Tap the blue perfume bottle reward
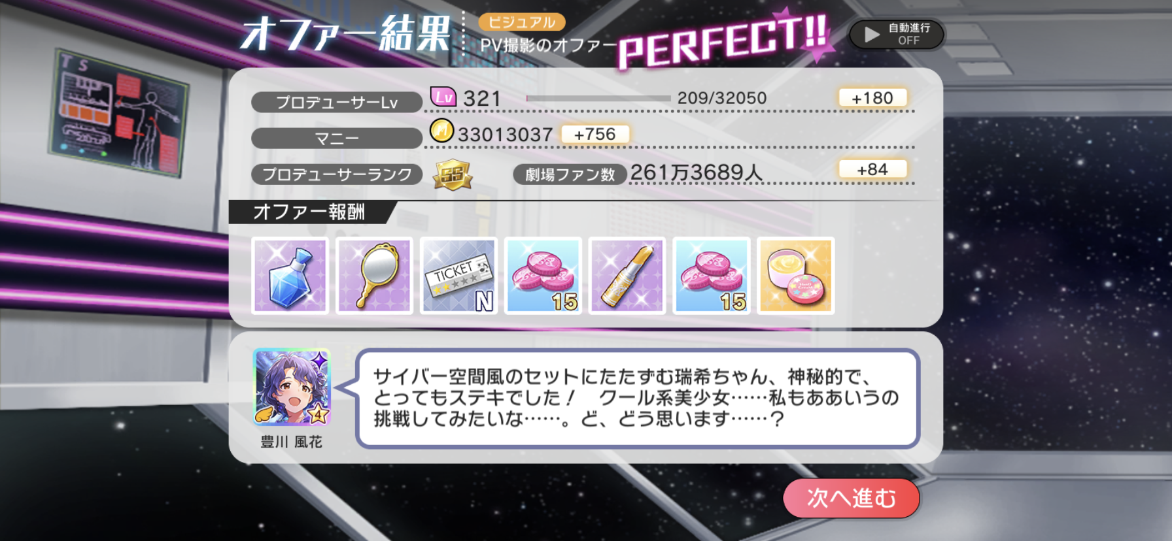The image size is (1172, 541). point(290,276)
